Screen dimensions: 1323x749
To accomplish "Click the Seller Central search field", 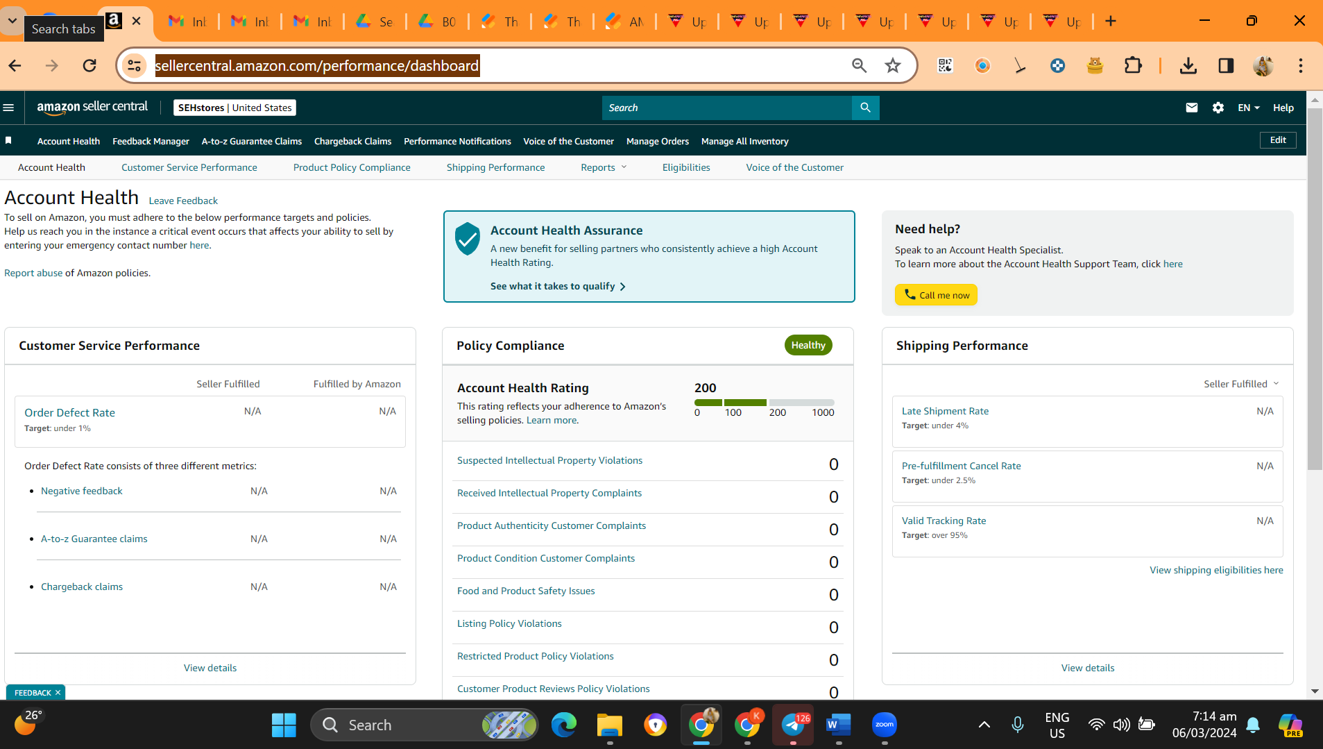I will (727, 108).
